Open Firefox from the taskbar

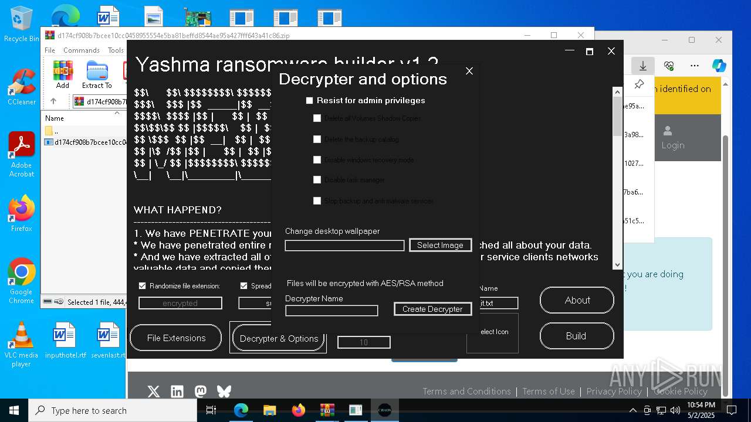(298, 410)
